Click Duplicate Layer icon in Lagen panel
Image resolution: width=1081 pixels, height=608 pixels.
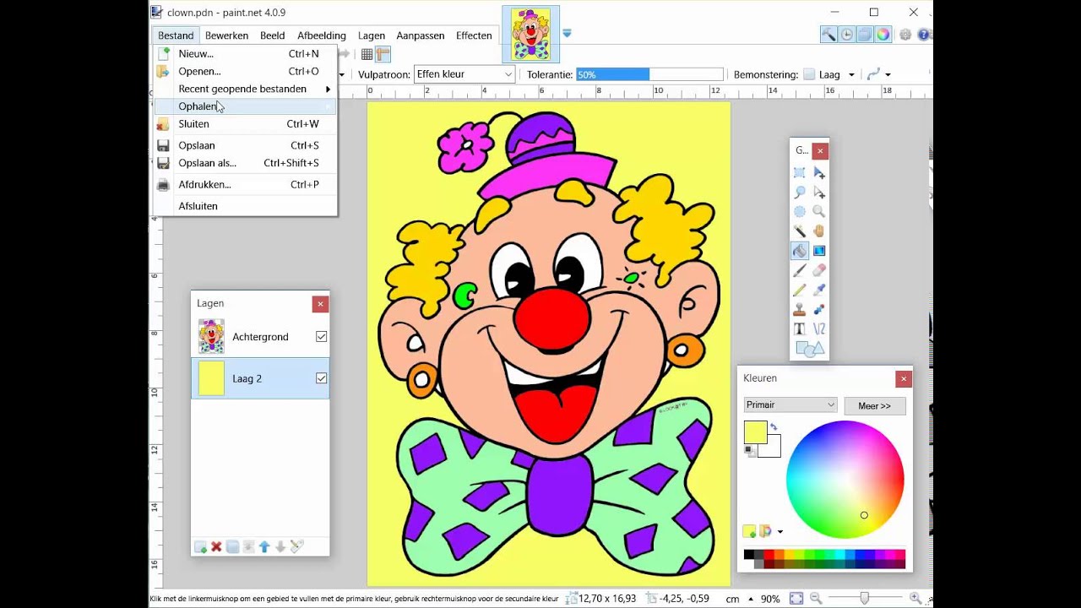[232, 547]
